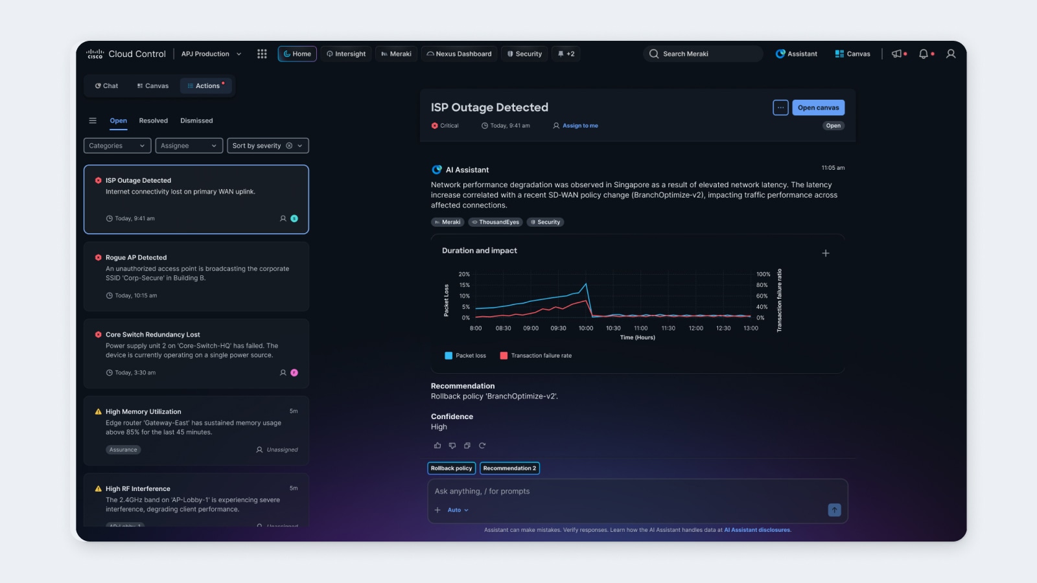
Task: Select the Actions panel tab
Action: [x=205, y=86]
